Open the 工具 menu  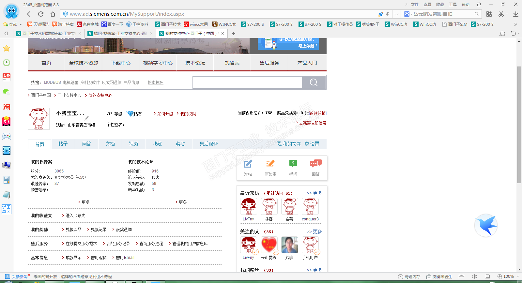click(453, 4)
